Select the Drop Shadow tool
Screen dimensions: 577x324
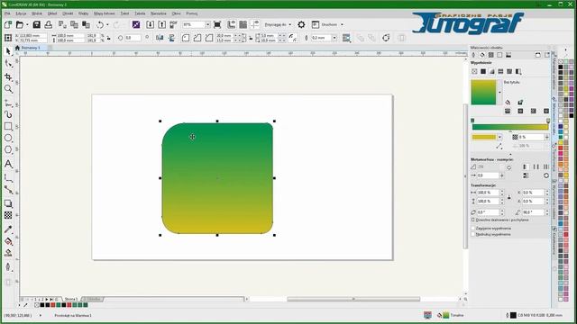(x=8, y=203)
